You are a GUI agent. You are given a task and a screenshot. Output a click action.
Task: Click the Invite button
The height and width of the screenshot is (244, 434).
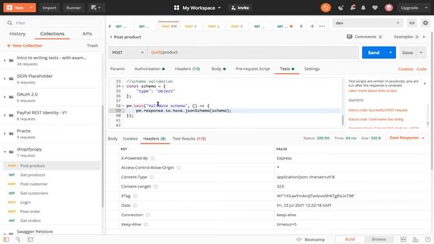(240, 7)
